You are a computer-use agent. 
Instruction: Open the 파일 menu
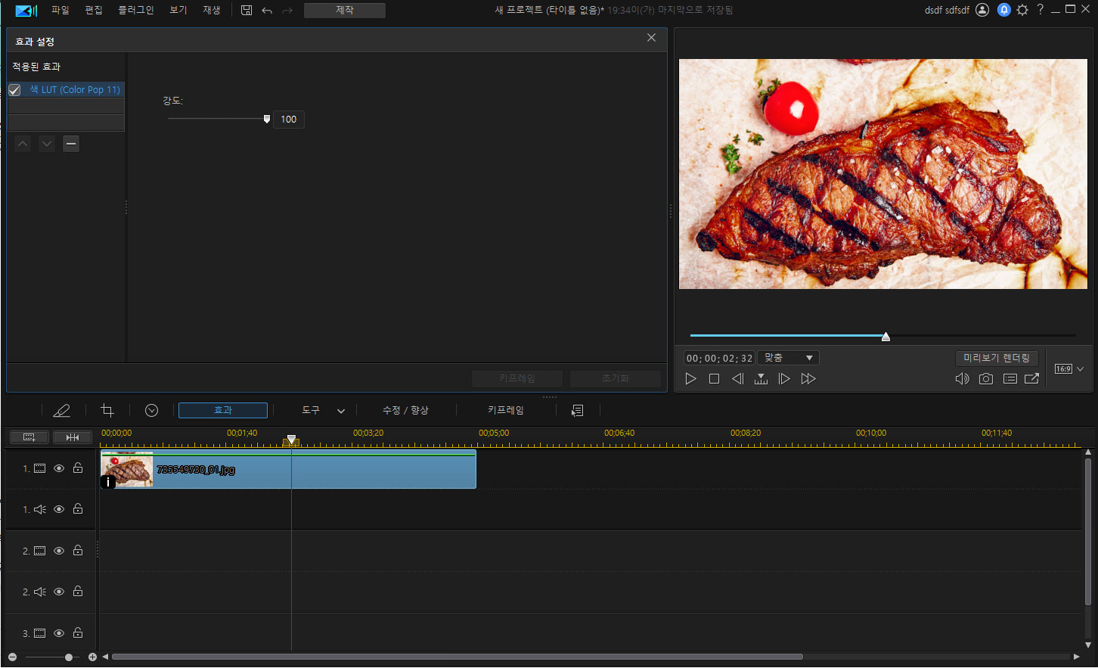(60, 10)
